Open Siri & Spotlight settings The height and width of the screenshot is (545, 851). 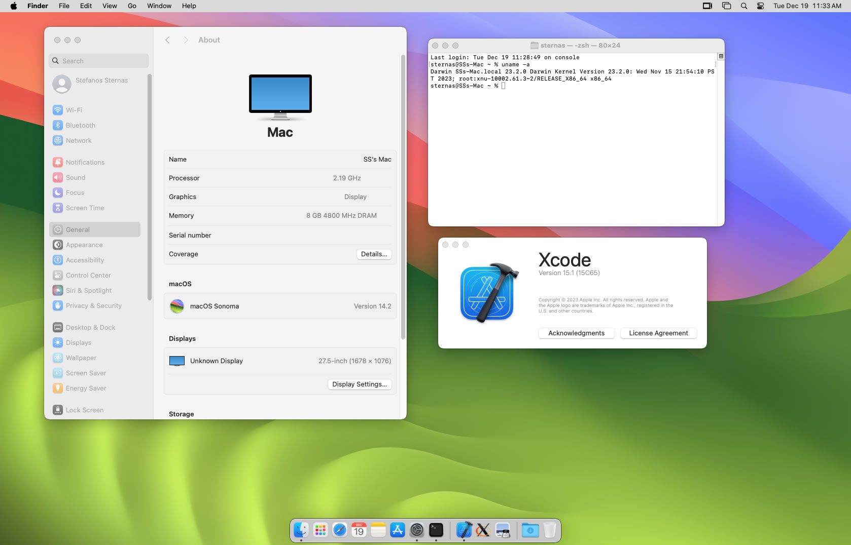[95, 290]
